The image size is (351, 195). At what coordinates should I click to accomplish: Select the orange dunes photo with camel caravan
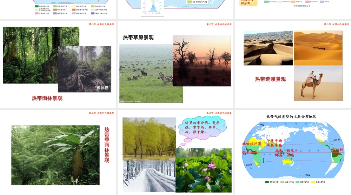pyautogui.click(x=318, y=48)
